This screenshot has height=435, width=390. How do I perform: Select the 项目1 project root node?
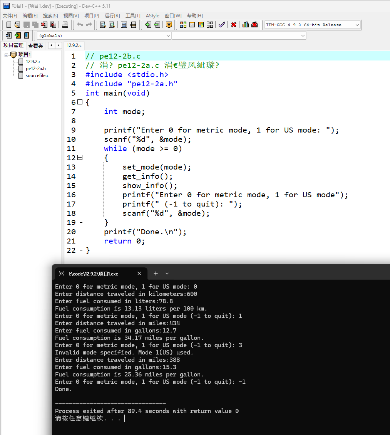click(24, 54)
